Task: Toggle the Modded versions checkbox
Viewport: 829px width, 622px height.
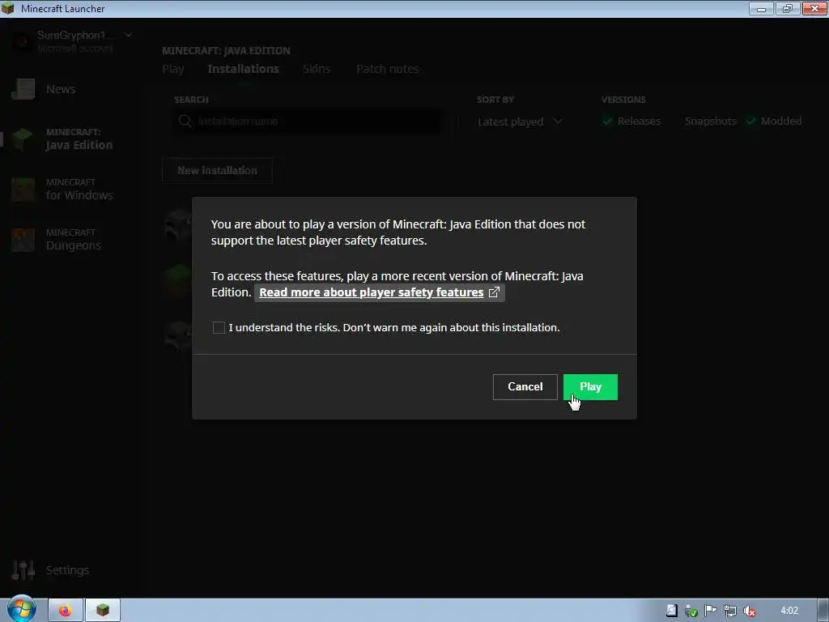Action: (x=750, y=121)
